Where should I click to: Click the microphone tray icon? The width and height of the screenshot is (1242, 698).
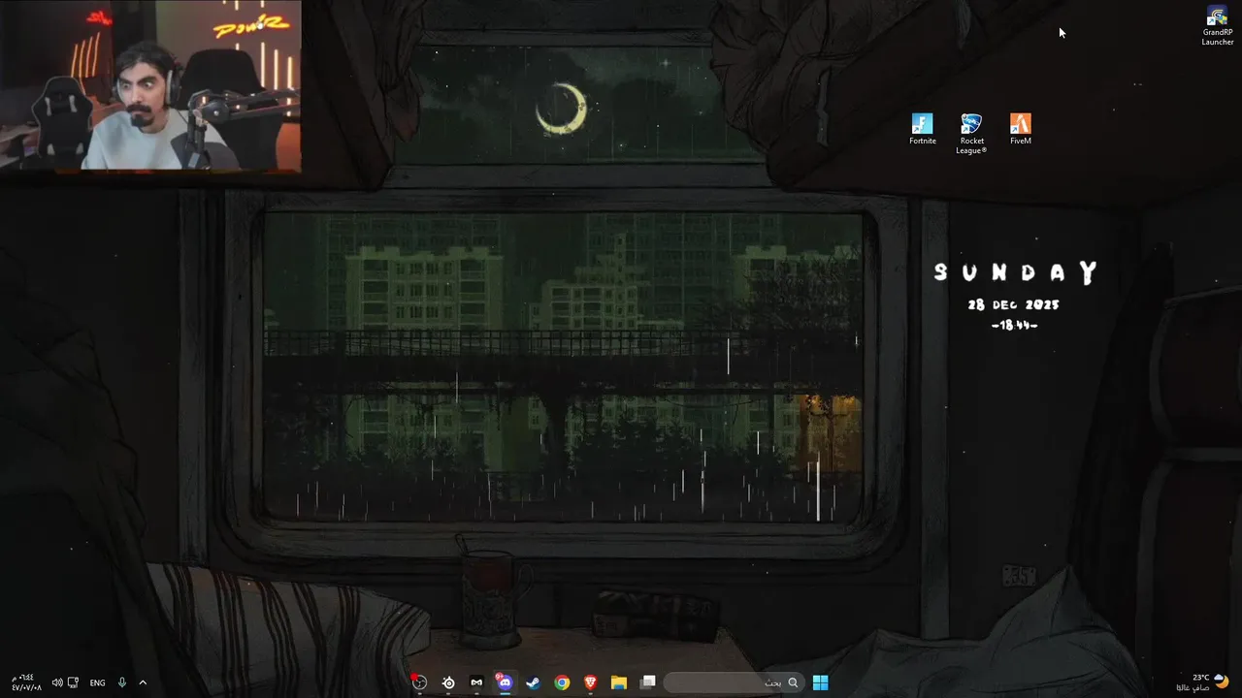click(122, 682)
